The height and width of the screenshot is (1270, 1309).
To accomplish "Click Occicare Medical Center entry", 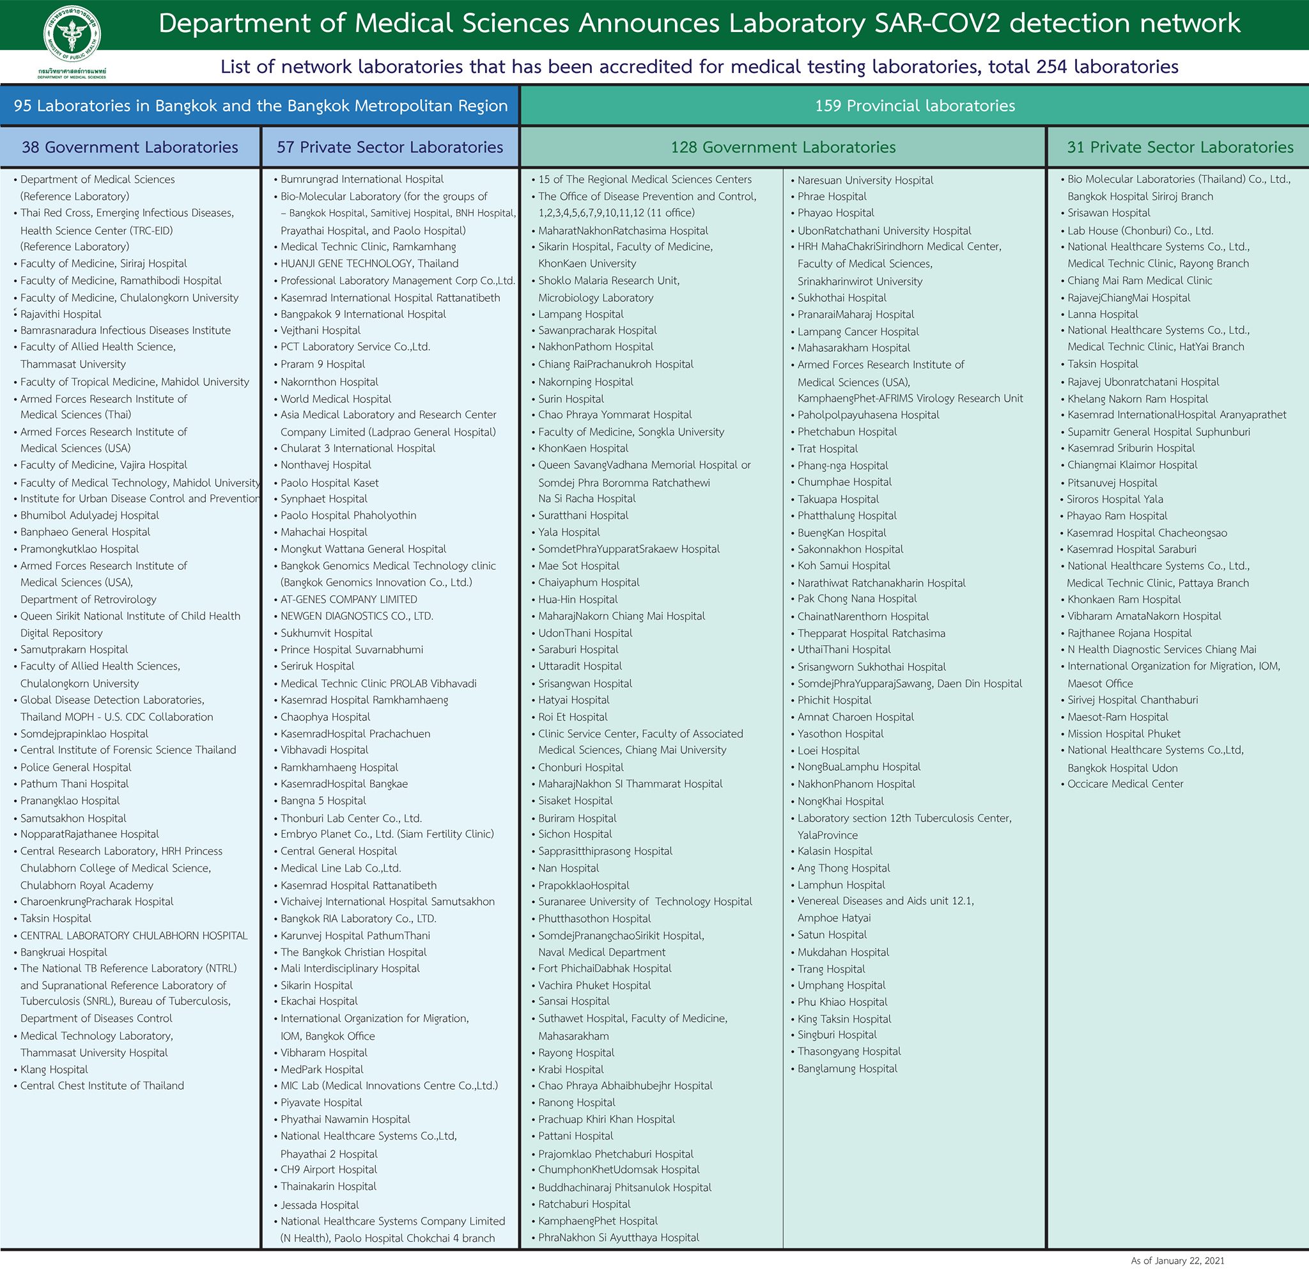I will tap(1125, 783).
